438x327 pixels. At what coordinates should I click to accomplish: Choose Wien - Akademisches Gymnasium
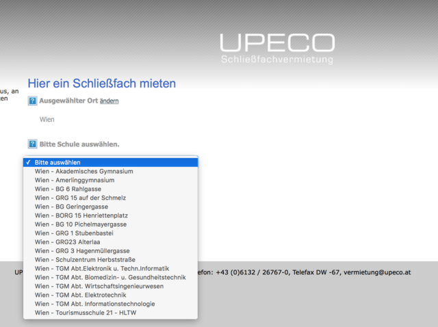[x=111, y=171]
